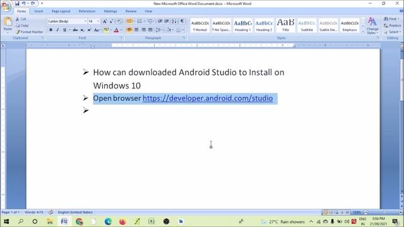This screenshot has height=227, width=404.
Task: Sort the selected paragraphs A to Z
Action: click(x=174, y=21)
